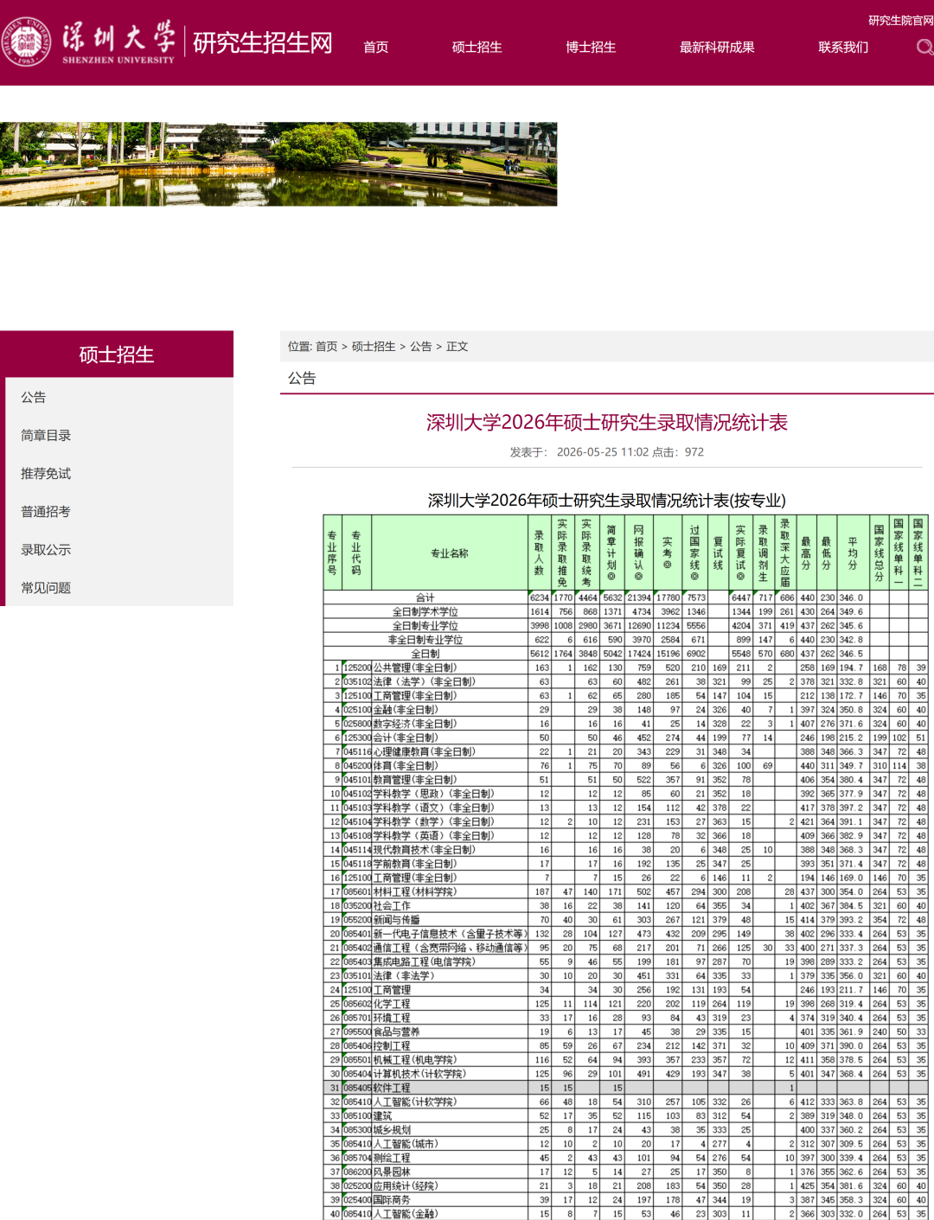Open the search magnifier icon
Screen dimensions: 934x1220
925,47
